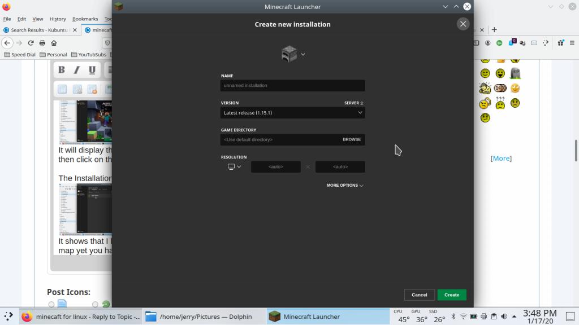This screenshot has width=579, height=325.
Task: Close the Create new installation panel
Action: 463,24
